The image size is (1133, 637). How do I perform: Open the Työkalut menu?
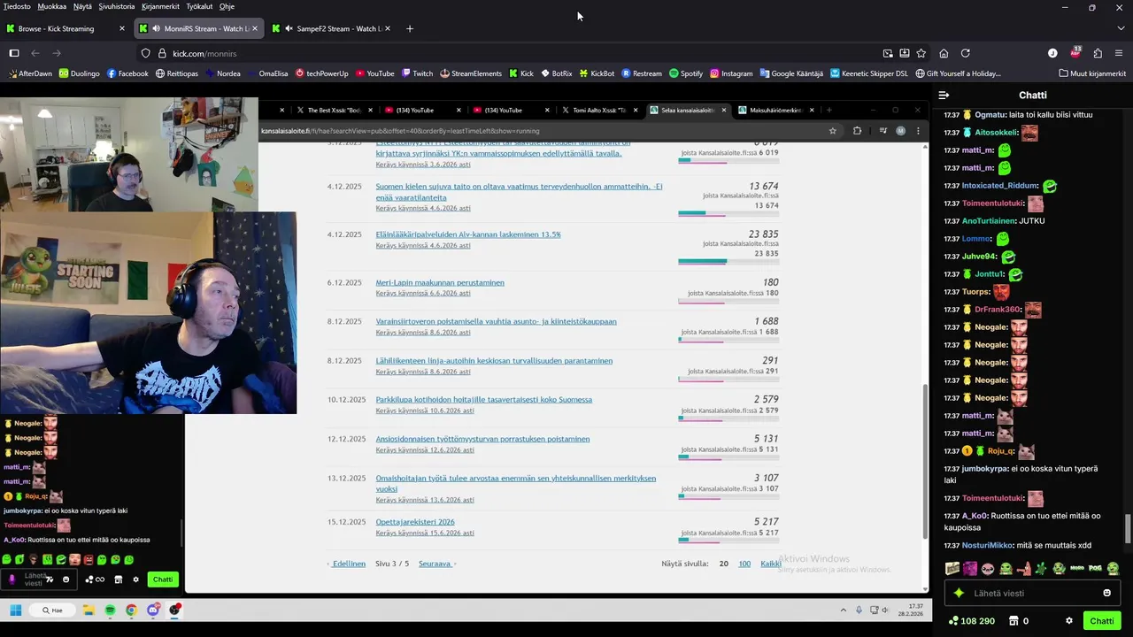(199, 6)
